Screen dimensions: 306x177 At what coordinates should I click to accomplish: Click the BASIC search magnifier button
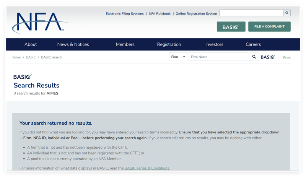point(254,57)
